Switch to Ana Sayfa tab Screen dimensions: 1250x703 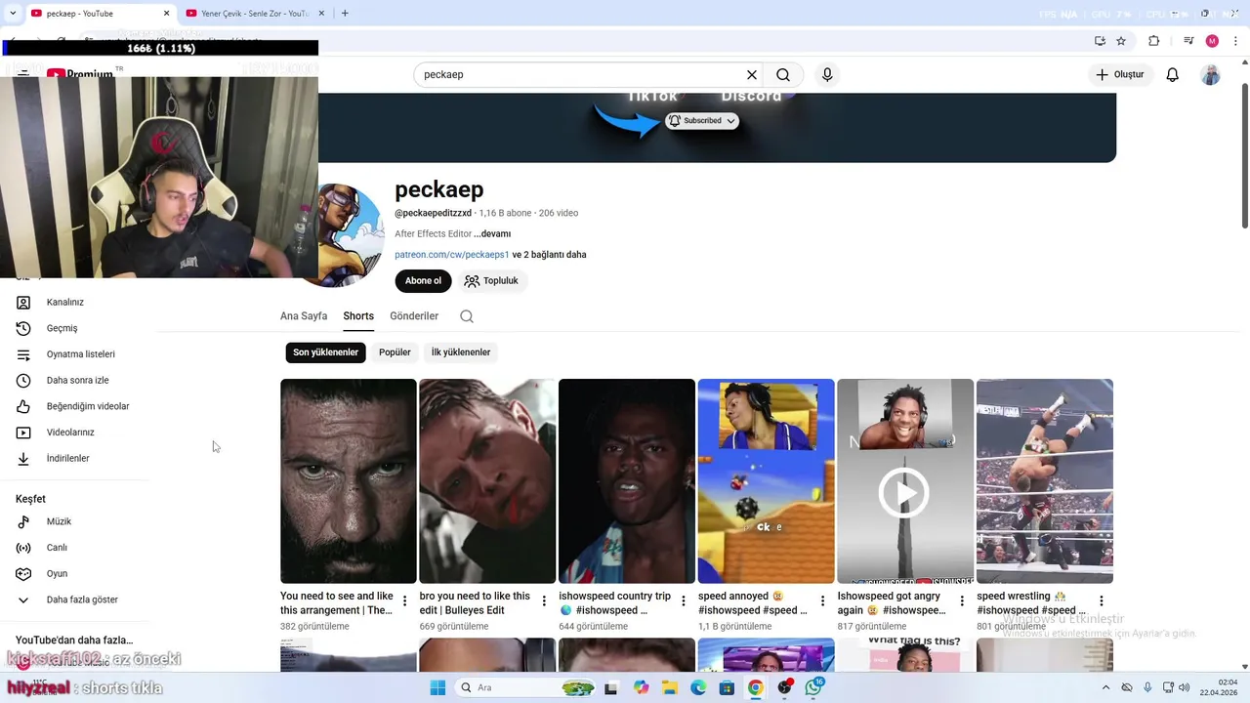coord(304,316)
